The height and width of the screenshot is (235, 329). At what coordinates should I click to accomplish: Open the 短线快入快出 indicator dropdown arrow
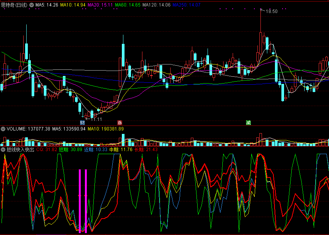click(x=3, y=150)
